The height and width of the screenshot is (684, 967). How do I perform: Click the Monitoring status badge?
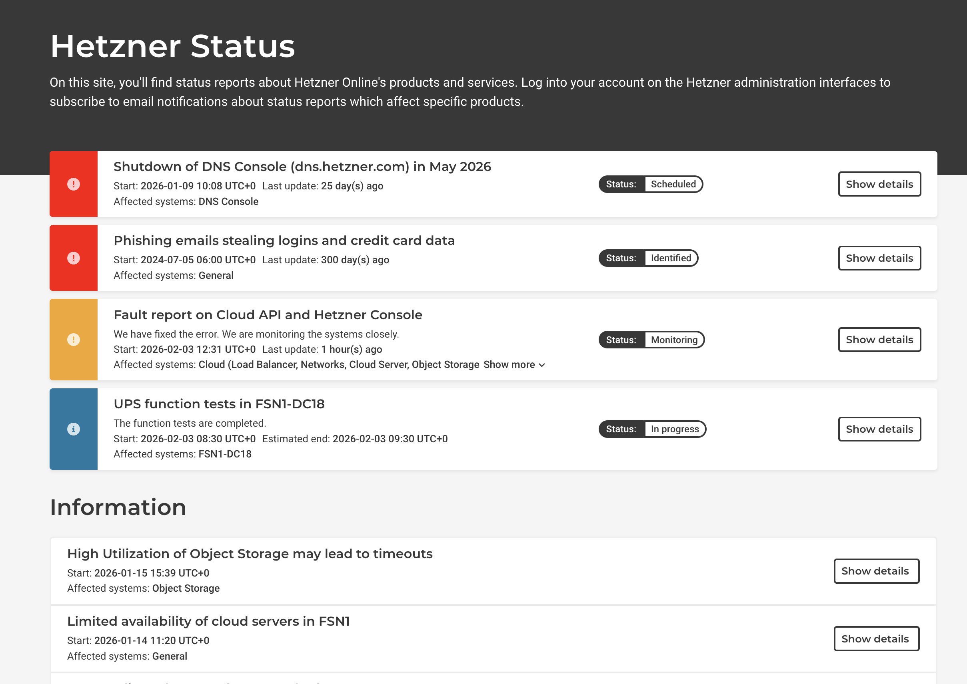[x=673, y=340]
